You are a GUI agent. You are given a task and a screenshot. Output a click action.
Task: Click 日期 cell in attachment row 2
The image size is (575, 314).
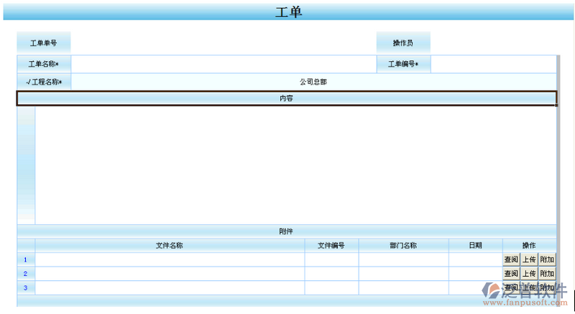pyautogui.click(x=475, y=274)
